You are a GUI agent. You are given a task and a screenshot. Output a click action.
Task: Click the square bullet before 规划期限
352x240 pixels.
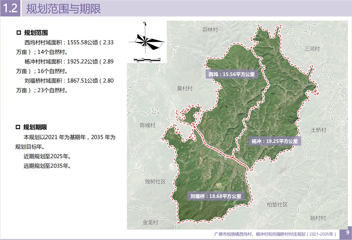coord(19,127)
